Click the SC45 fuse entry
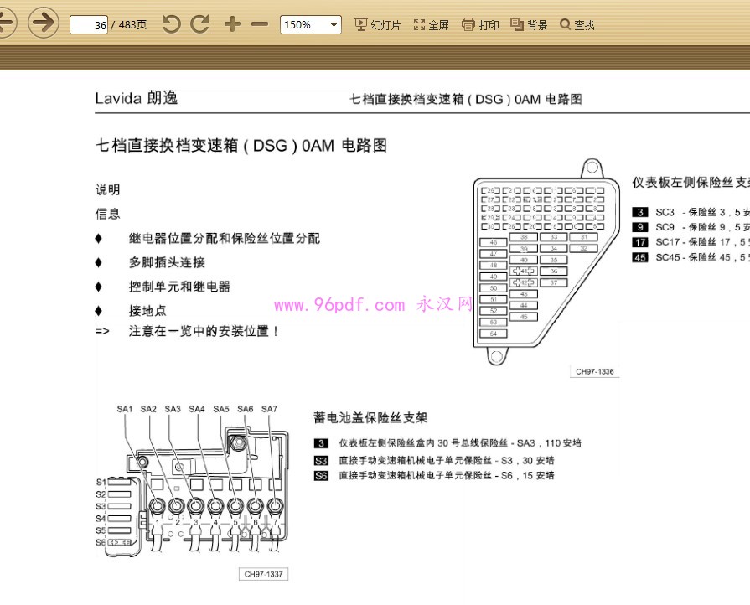 click(x=691, y=258)
